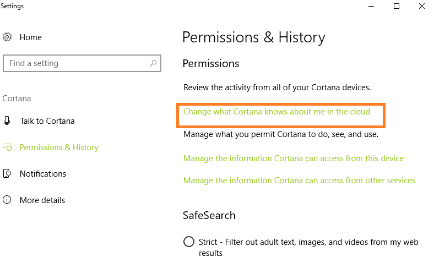Image resolution: width=434 pixels, height=257 pixels.
Task: Click the Home gear icon
Action: 7,37
